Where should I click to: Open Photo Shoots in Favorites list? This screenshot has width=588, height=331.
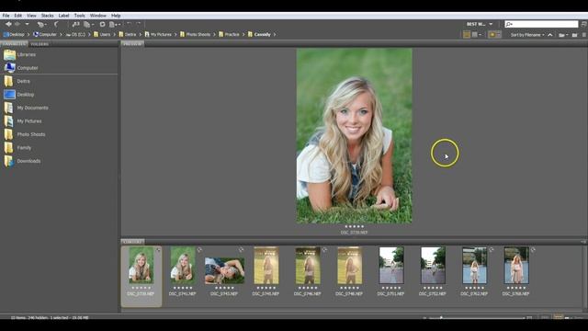click(25, 134)
